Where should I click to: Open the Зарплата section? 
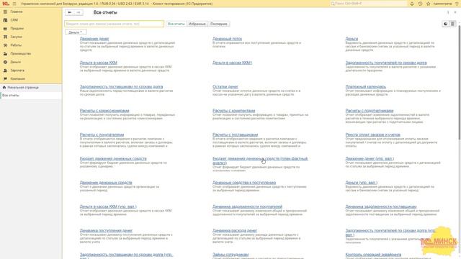[17, 71]
